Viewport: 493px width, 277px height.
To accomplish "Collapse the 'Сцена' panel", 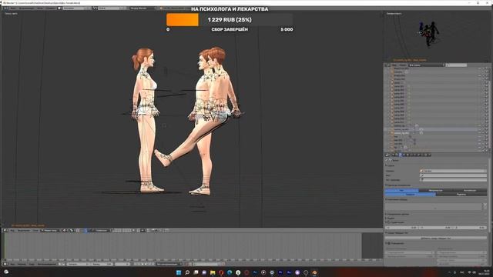I will click(x=386, y=165).
